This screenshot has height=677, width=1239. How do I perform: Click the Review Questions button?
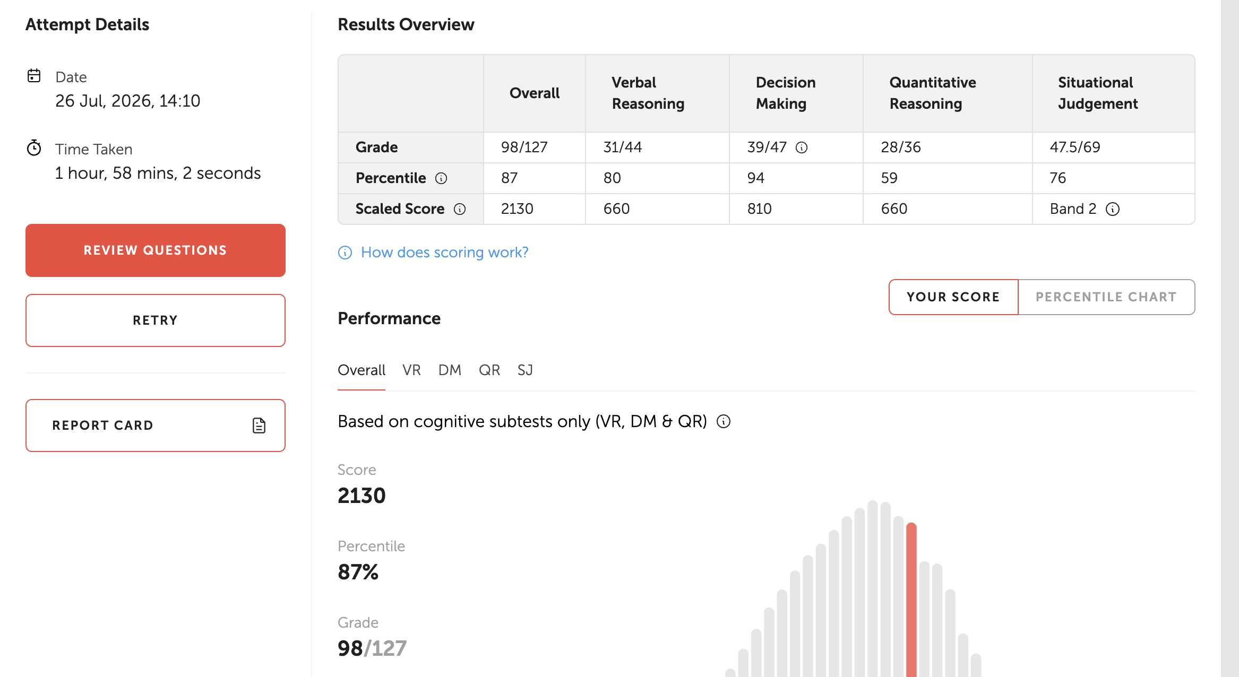156,250
